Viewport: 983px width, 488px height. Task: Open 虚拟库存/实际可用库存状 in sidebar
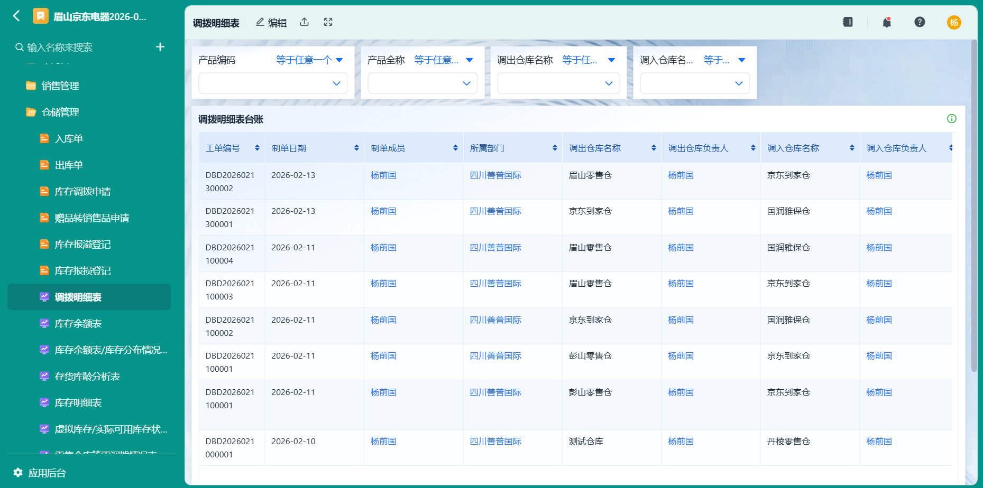point(111,429)
